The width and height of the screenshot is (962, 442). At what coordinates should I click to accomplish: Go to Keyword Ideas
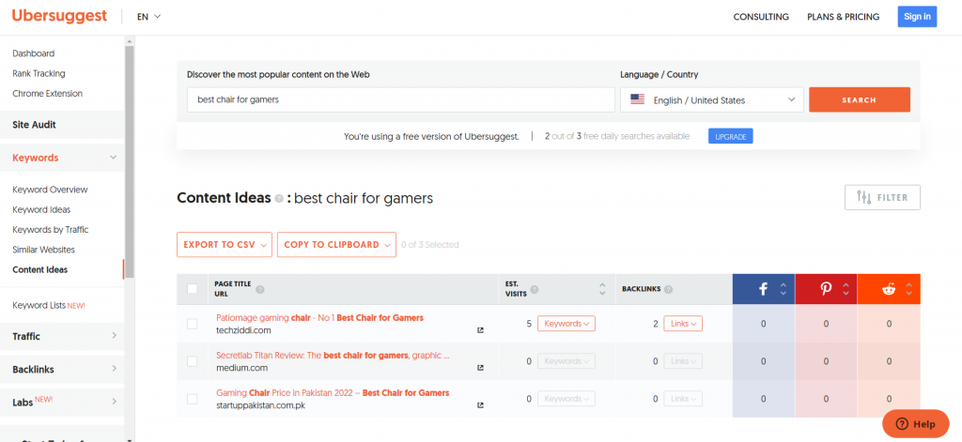click(41, 209)
